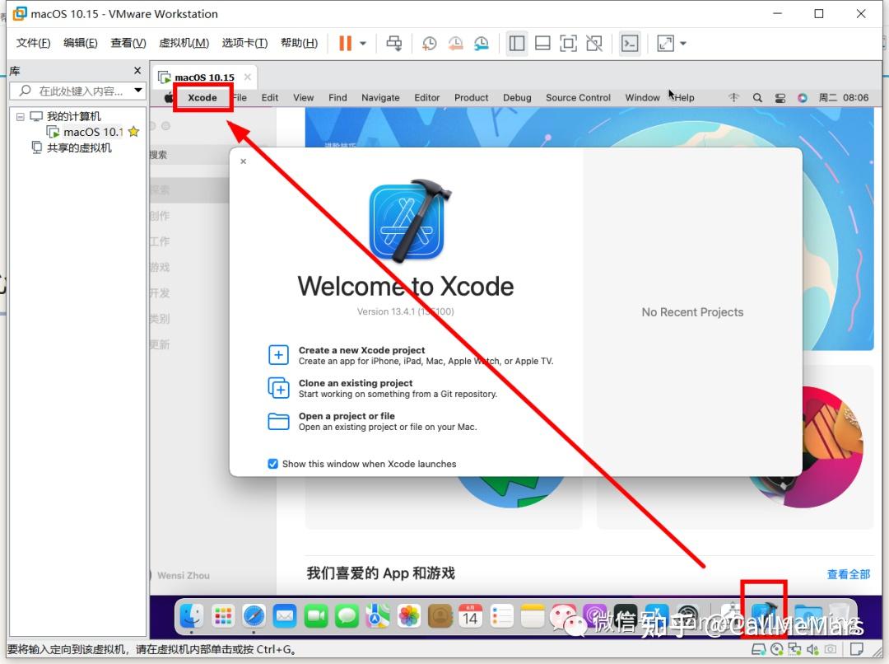Open the Apple menu in the macOS menu bar

(x=169, y=97)
